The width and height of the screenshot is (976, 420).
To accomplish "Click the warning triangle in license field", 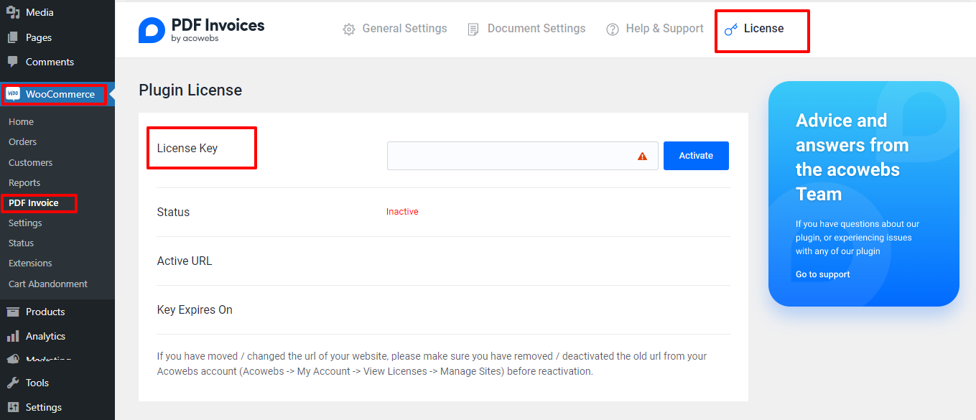I will click(x=643, y=156).
